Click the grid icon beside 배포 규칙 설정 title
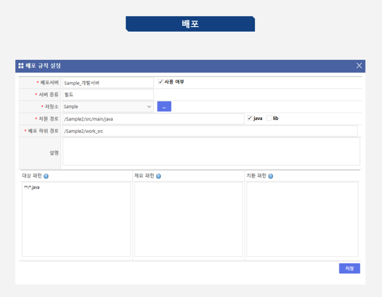 pyautogui.click(x=21, y=66)
